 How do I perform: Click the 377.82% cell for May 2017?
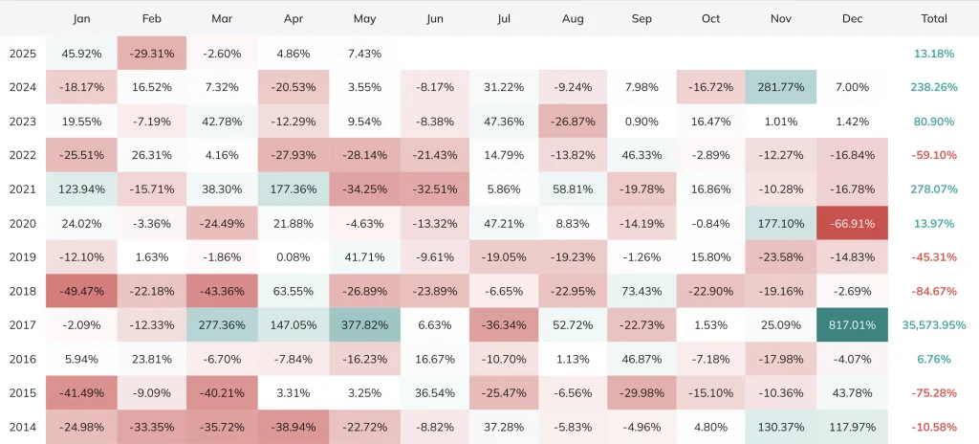364,325
